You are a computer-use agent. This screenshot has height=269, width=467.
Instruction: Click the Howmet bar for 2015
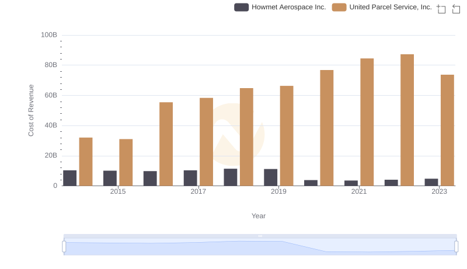[110, 179]
